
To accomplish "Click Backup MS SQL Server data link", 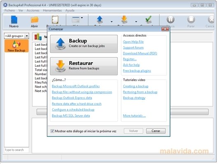I will 71,116.
